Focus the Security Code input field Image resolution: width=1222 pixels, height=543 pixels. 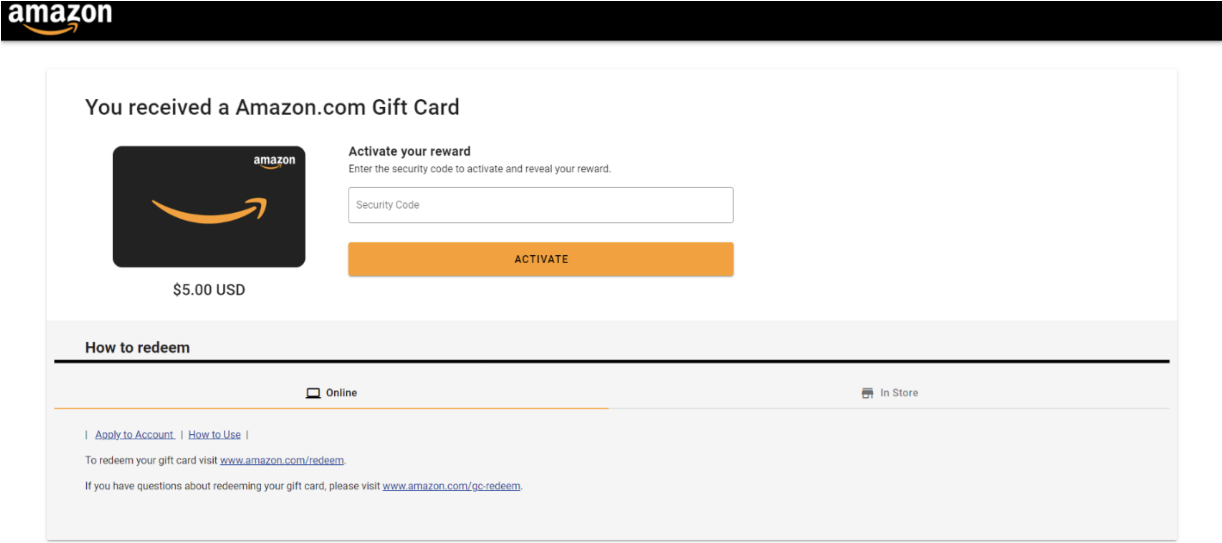tap(540, 205)
